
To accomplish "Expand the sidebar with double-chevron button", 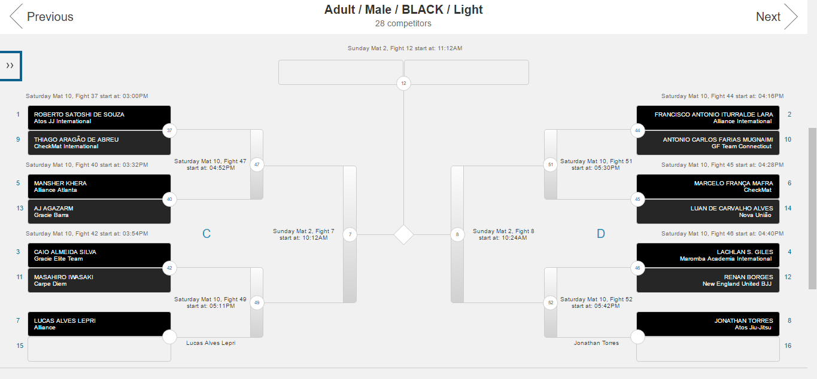I will (10, 66).
